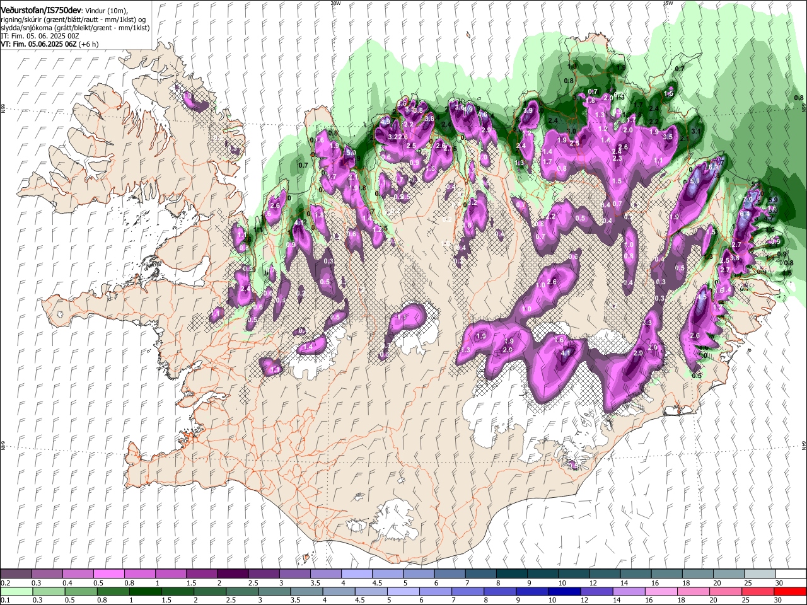This screenshot has width=807, height=605.
Task: Click the dark teal swatch at 8 in upper legend
Action: click(511, 573)
